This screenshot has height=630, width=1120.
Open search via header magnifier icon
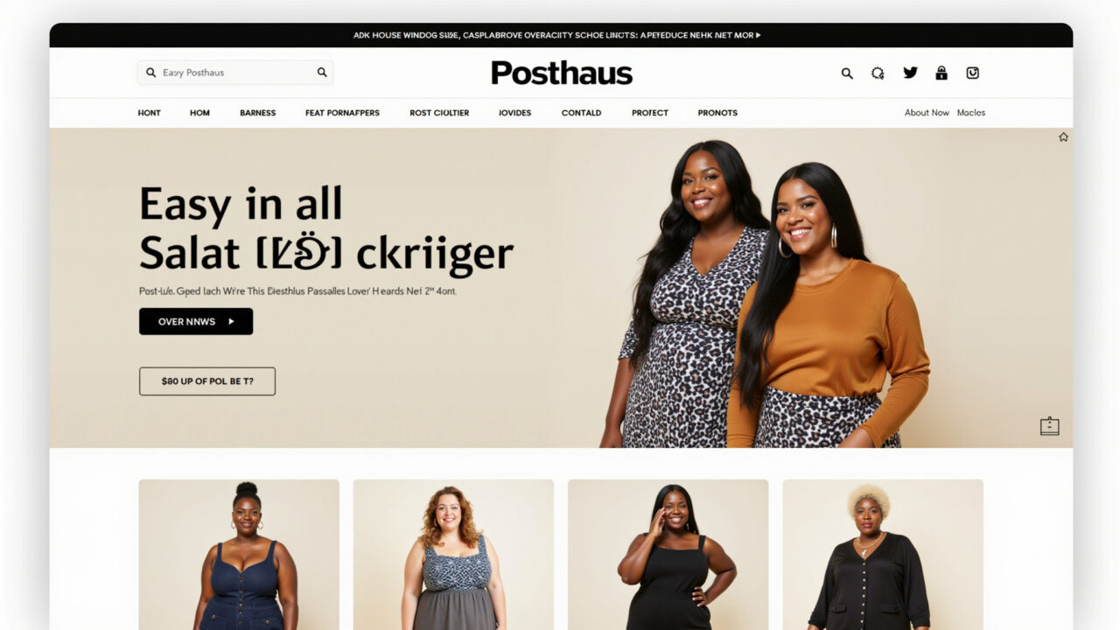pos(847,73)
